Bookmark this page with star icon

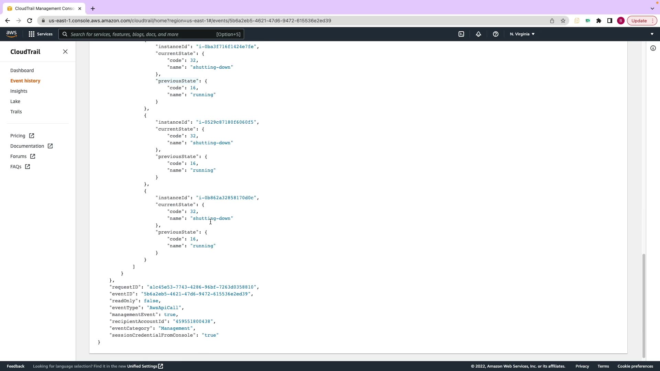click(x=563, y=21)
